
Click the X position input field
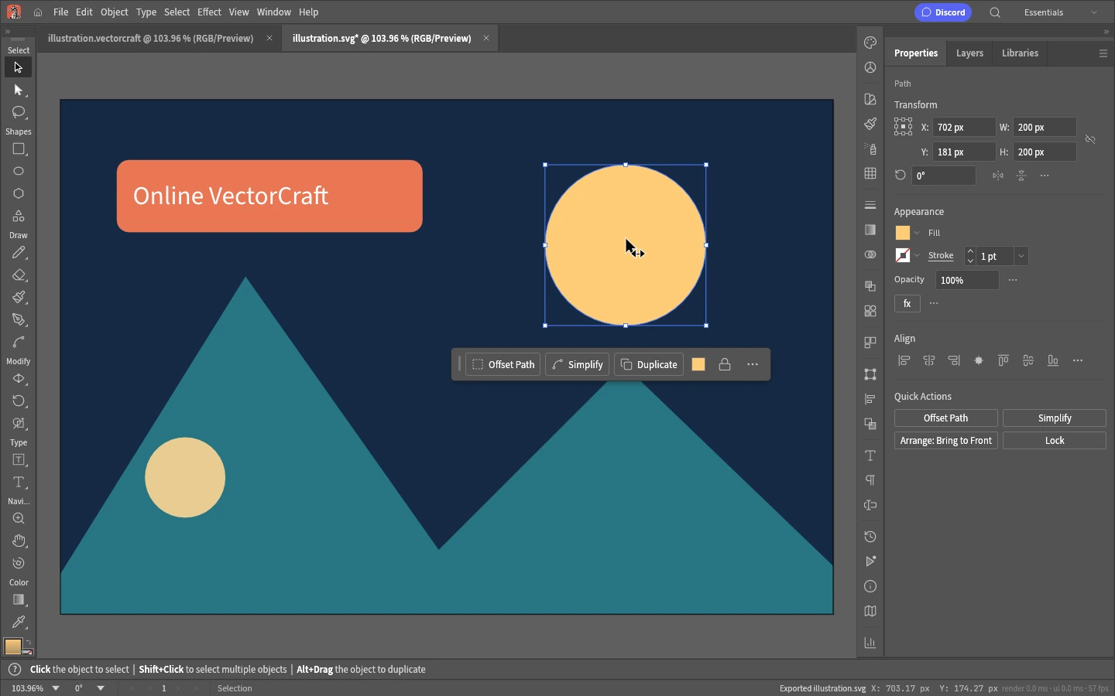964,127
